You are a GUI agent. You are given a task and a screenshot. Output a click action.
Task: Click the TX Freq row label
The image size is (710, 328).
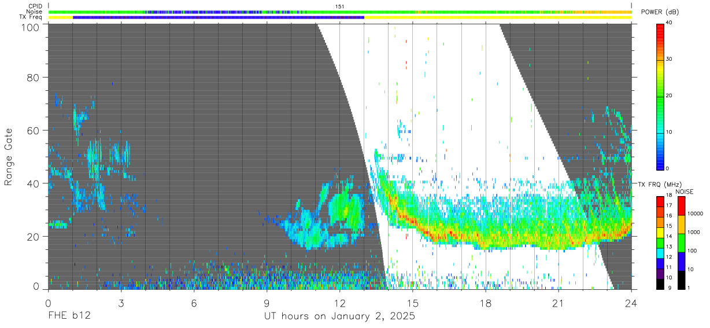[x=31, y=17]
